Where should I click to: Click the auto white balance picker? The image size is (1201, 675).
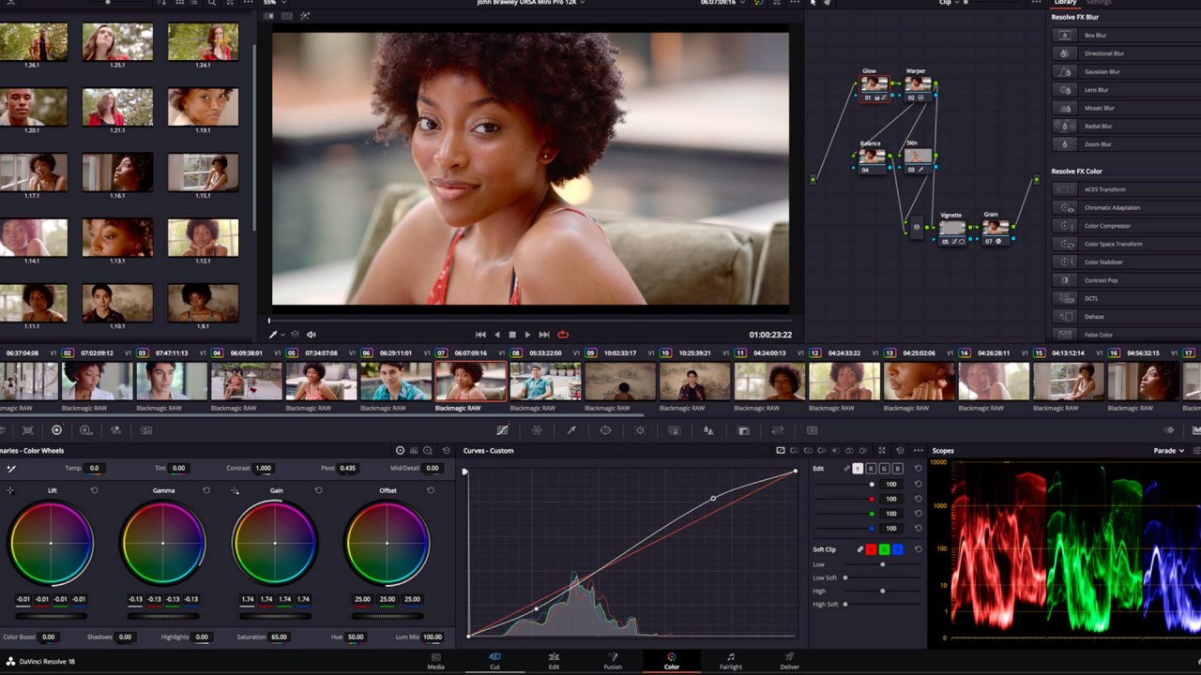11,468
